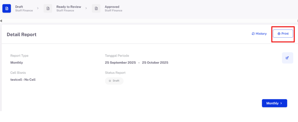Viewport: 298px width, 122px height.
Task: Edit report details with the pencil icon
Action: pos(287,58)
